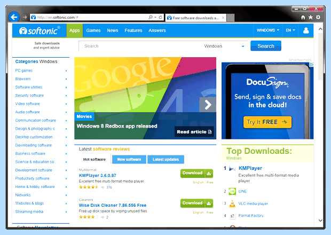
Task: Open the browser Tools gear icon
Action: (x=318, y=17)
